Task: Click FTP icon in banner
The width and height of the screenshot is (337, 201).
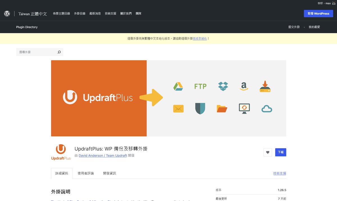Action: (x=201, y=86)
